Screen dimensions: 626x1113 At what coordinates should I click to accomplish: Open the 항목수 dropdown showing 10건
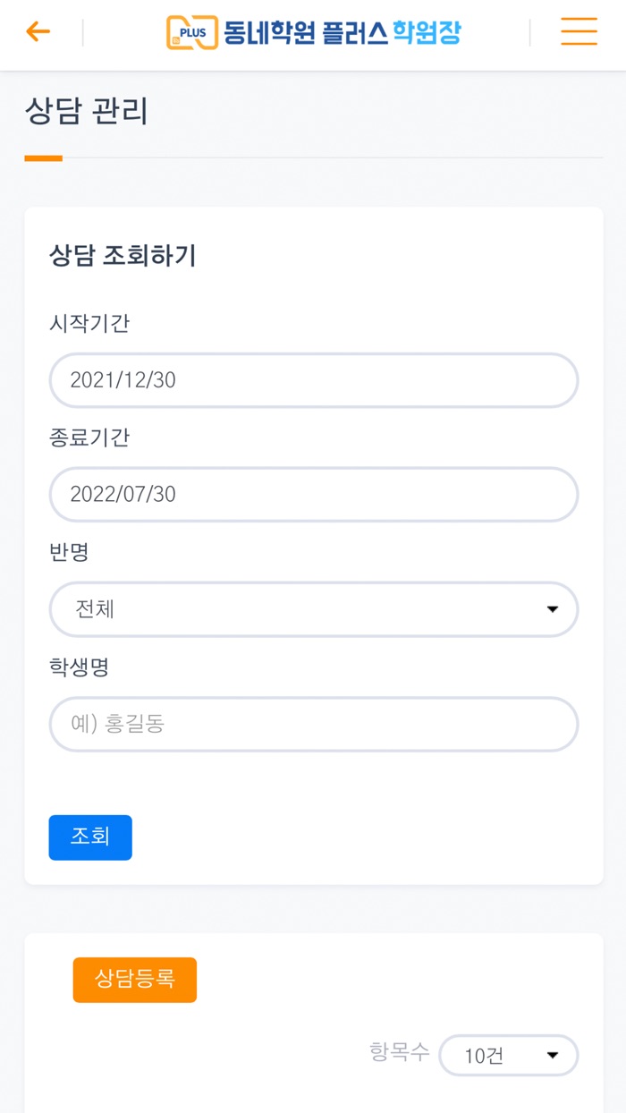[x=509, y=1055]
